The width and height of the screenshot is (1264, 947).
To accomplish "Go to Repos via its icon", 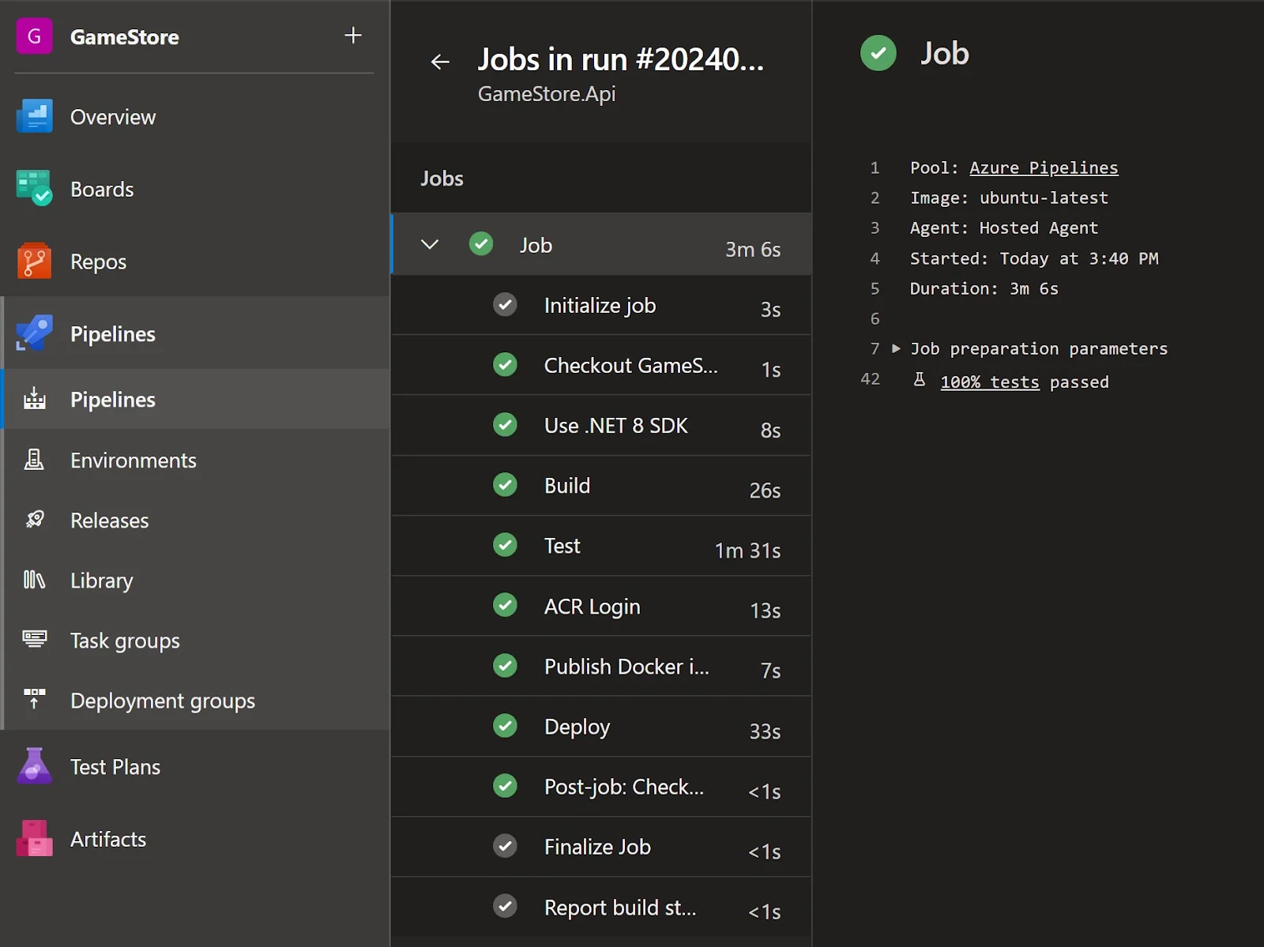I will 34,261.
